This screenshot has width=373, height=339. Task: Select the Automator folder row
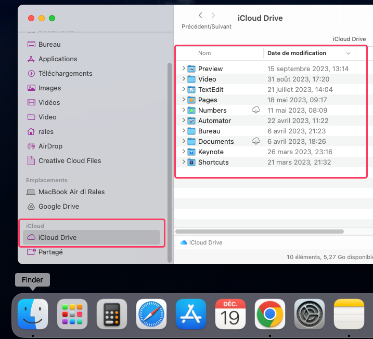[214, 120]
